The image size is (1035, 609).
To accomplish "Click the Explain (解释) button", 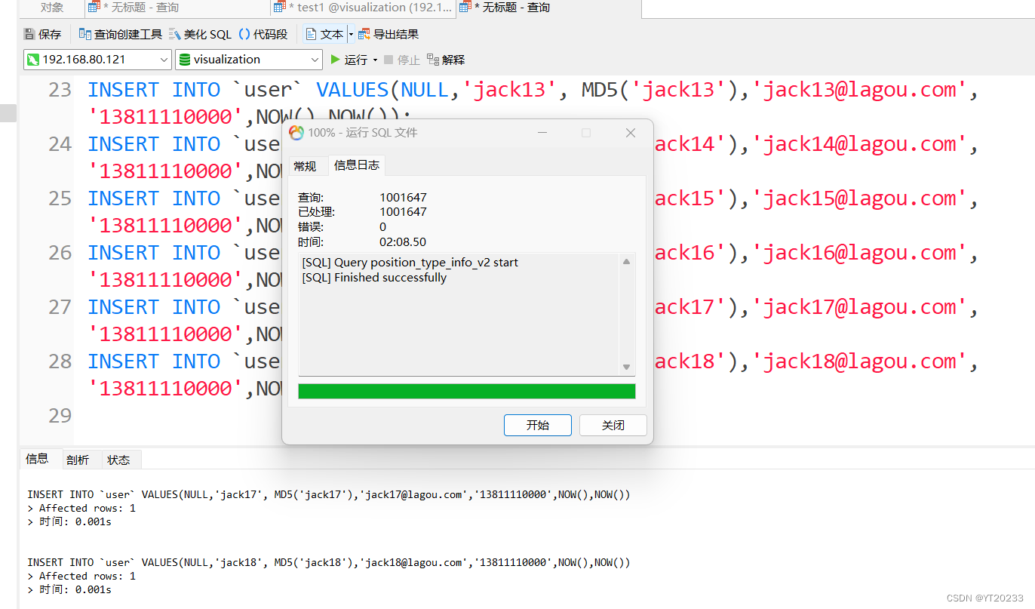I will point(446,60).
